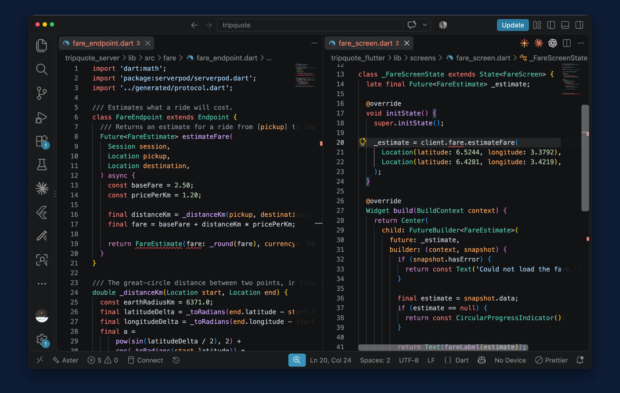Close the fare_screen.dart tab
The height and width of the screenshot is (393, 620).
pos(407,43)
